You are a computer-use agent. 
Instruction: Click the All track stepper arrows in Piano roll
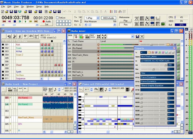point(91,89)
